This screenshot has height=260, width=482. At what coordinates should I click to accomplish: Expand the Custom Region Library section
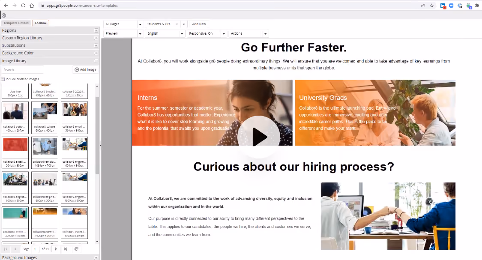coord(96,38)
